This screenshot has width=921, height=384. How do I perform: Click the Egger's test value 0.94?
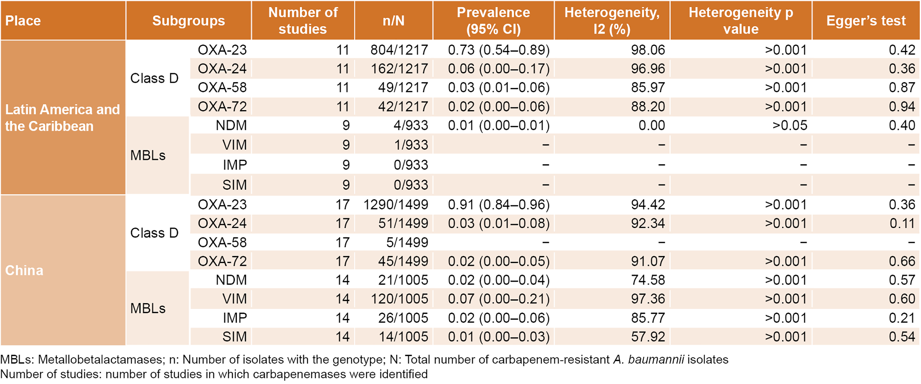(902, 106)
